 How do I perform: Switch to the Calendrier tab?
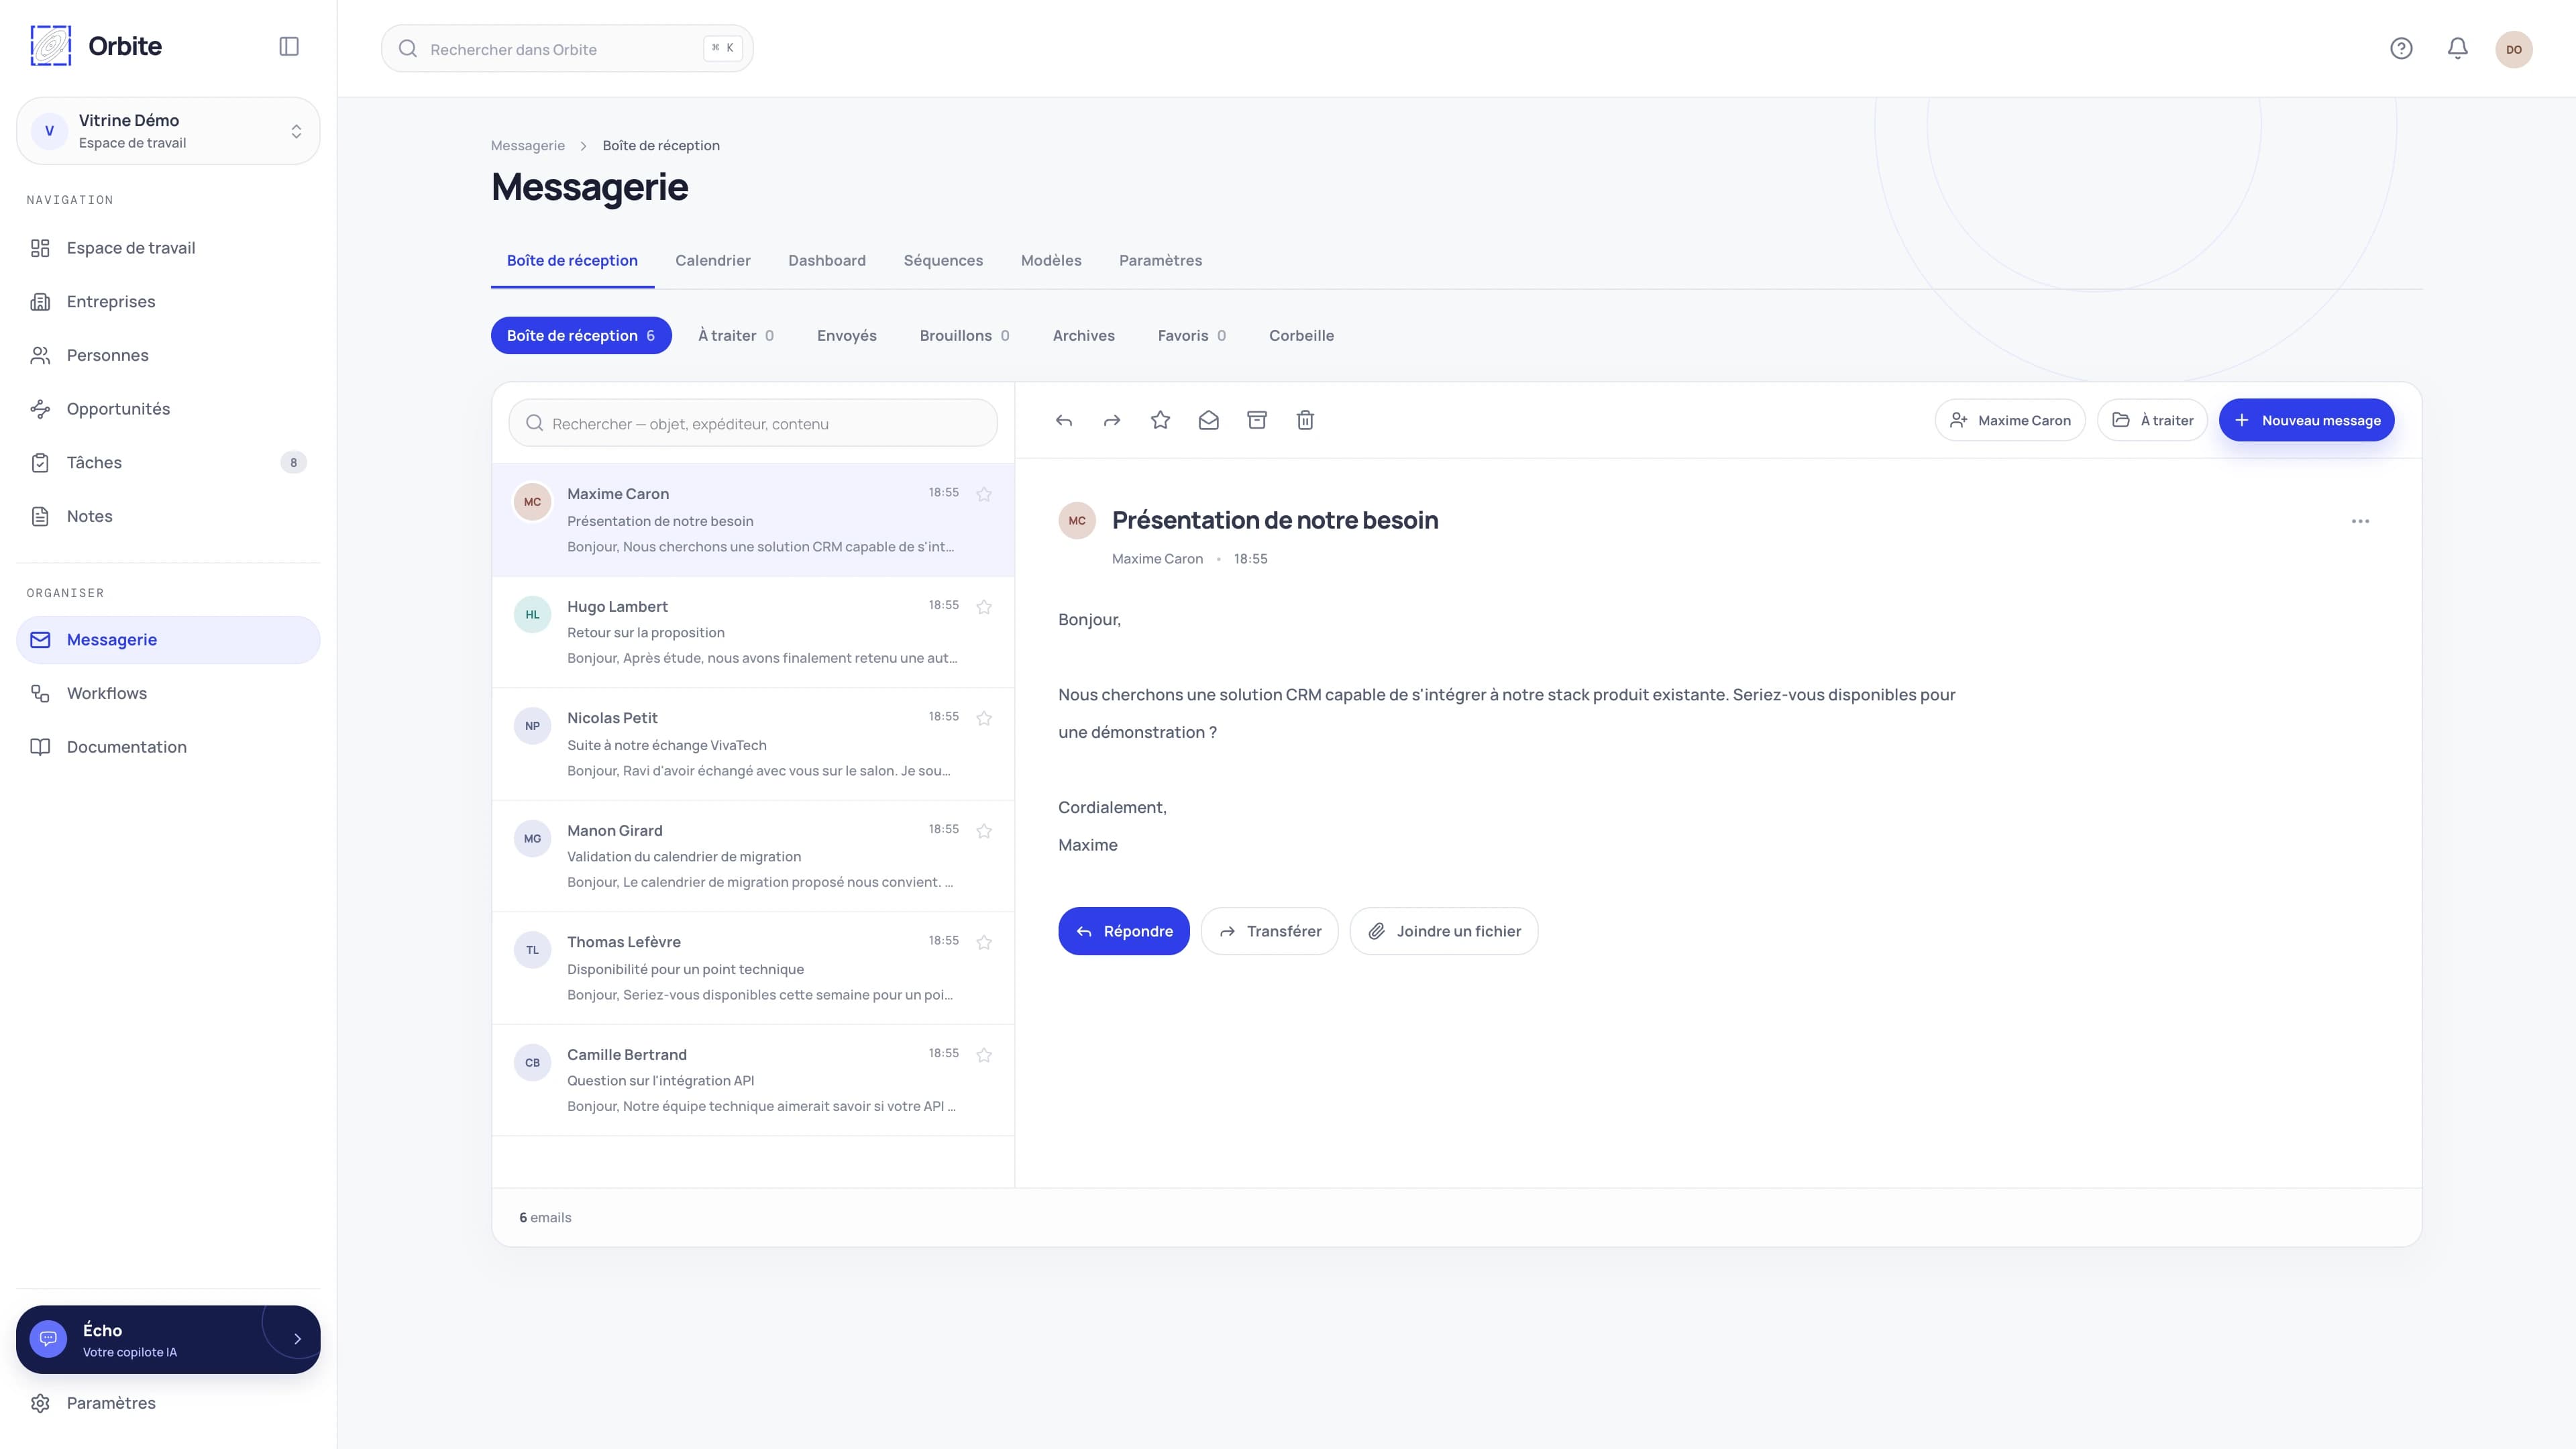(712, 261)
